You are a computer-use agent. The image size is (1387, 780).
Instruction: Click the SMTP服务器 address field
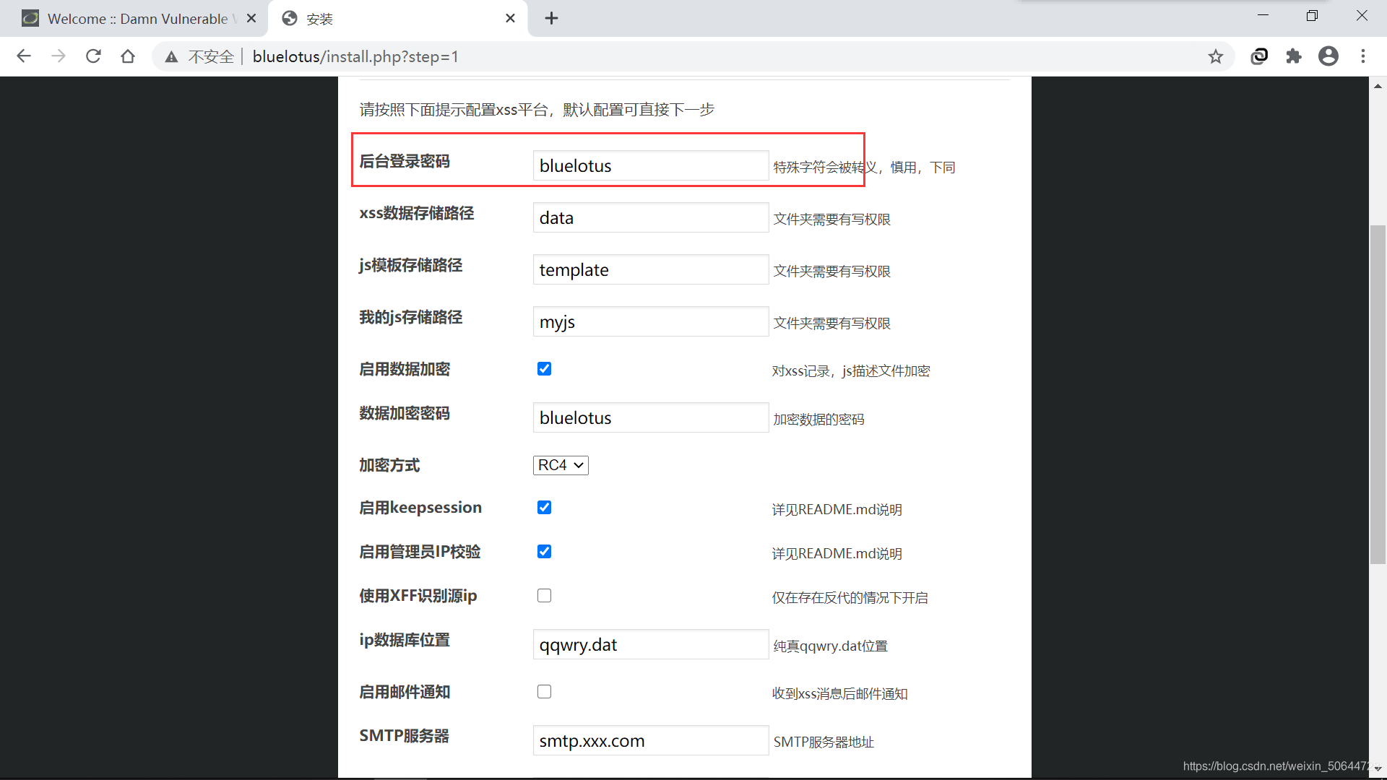pyautogui.click(x=650, y=740)
